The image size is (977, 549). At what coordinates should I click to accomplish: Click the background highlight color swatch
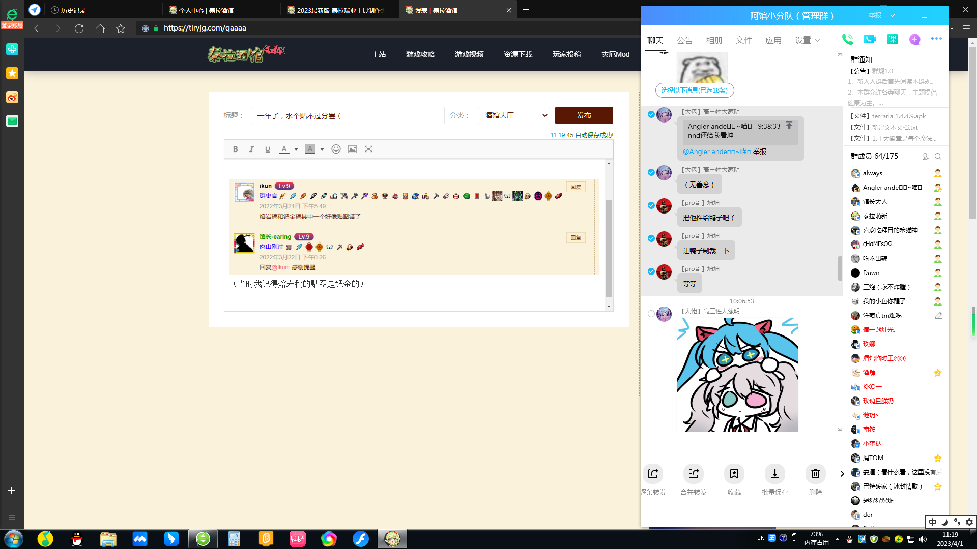point(310,149)
